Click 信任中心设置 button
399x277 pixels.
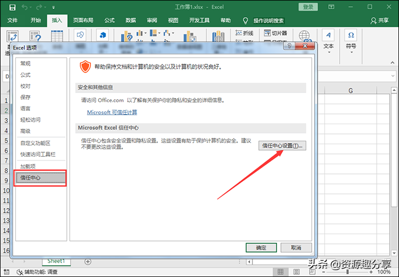point(282,146)
